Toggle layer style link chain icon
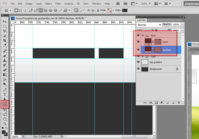199x139 pixels. pos(98,10)
